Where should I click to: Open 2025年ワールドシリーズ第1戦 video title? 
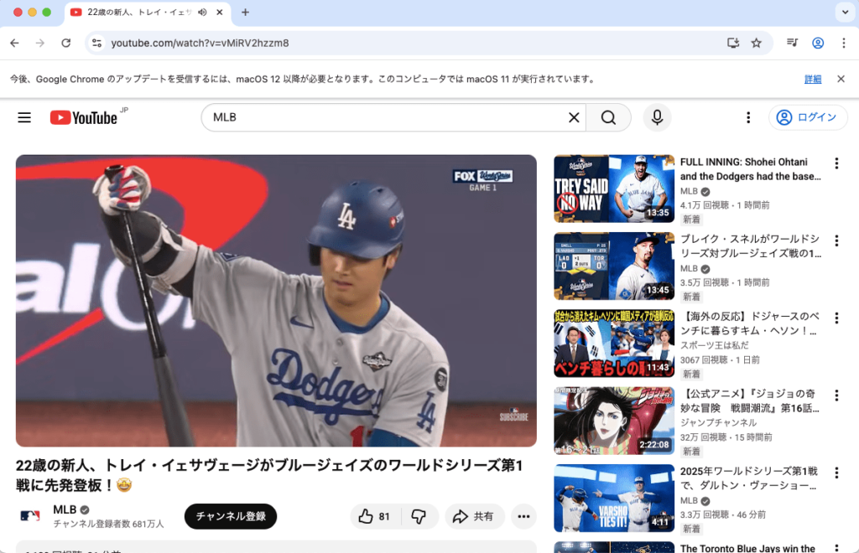click(751, 478)
